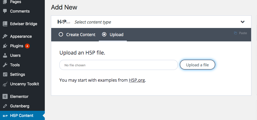Click the Pages icon in sidebar
The image size is (257, 120).
click(5, 2)
